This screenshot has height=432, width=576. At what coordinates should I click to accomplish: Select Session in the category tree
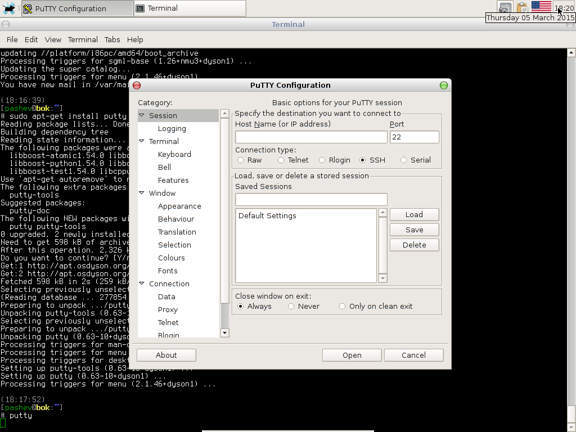click(x=163, y=115)
